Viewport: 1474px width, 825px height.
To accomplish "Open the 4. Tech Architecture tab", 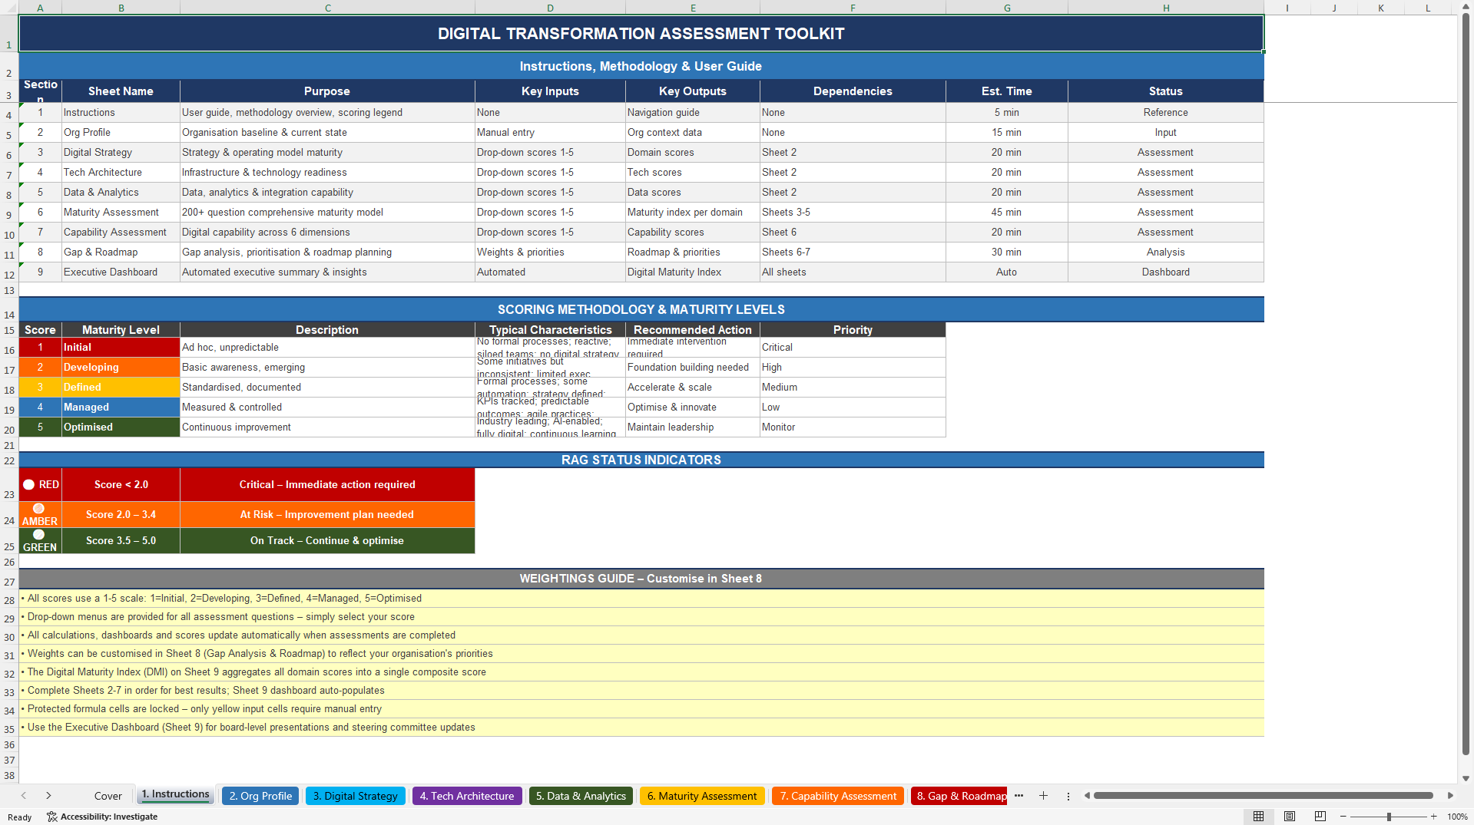I will click(467, 796).
